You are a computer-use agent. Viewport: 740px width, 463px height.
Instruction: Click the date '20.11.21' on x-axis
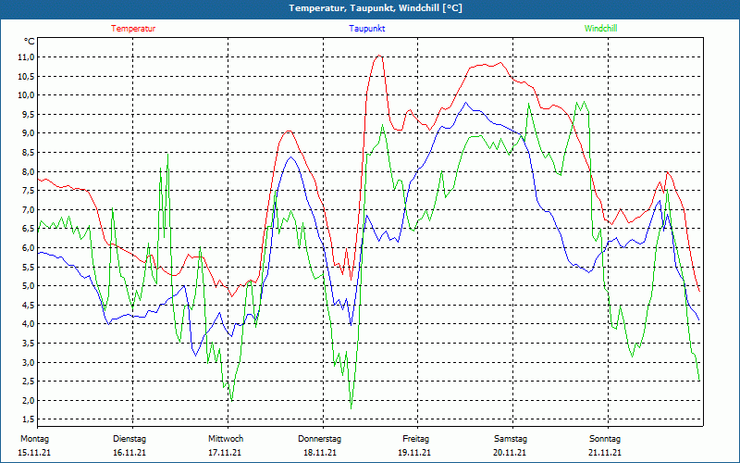(510, 453)
